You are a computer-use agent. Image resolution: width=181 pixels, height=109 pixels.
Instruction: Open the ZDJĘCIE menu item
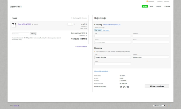tap(159, 6)
